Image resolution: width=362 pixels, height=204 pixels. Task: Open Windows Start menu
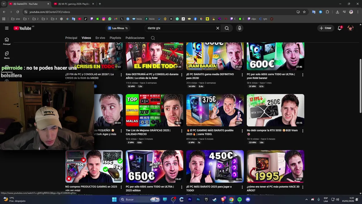(114, 199)
